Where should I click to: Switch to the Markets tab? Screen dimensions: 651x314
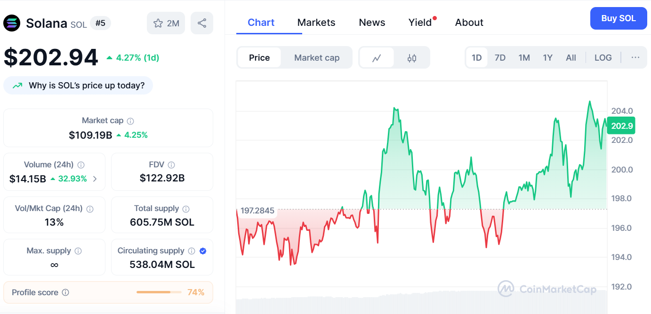click(x=316, y=22)
